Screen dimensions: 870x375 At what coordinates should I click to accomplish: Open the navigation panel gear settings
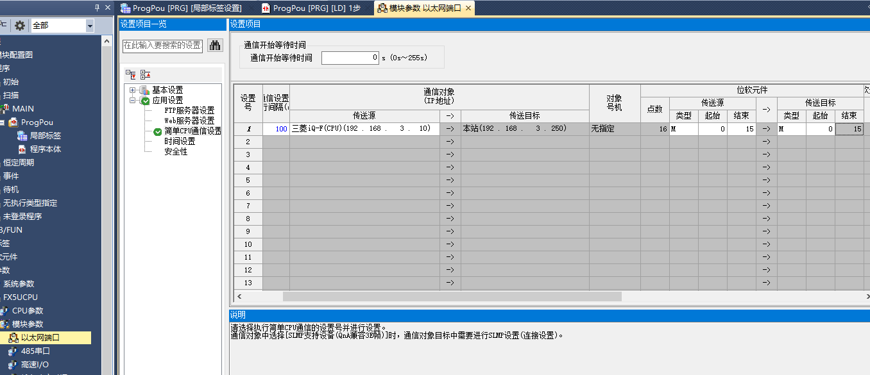point(20,26)
